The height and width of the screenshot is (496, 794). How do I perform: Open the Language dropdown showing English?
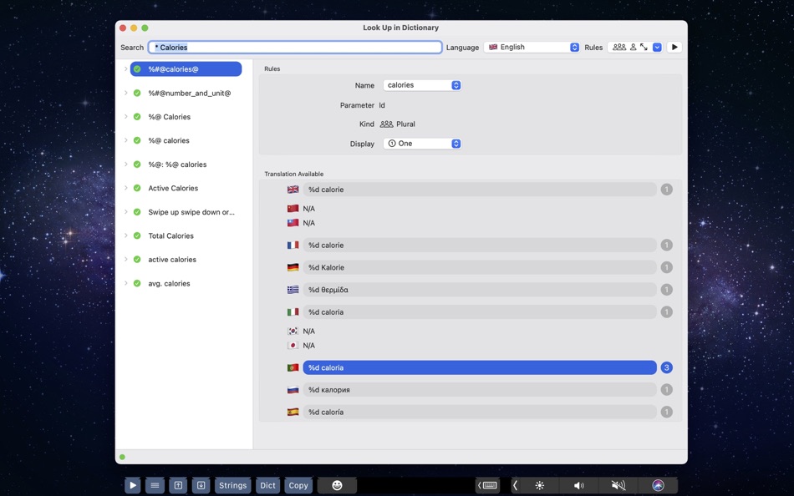pyautogui.click(x=532, y=47)
